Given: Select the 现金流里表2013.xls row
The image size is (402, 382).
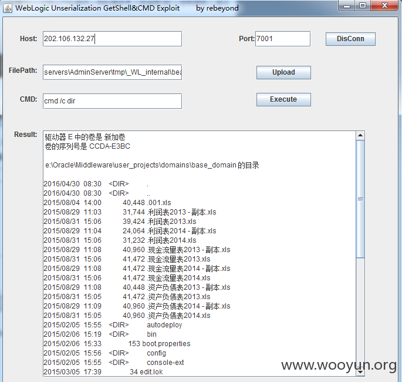Looking at the screenshot, I should pyautogui.click(x=127, y=259).
